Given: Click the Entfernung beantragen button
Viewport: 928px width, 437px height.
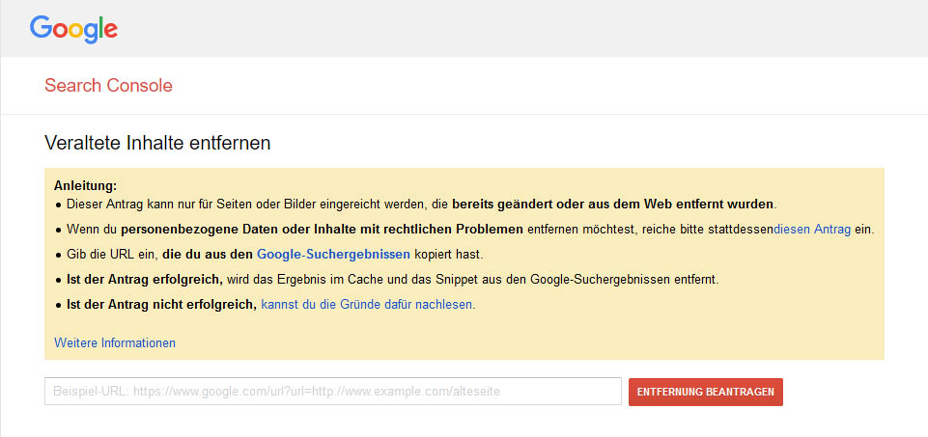Looking at the screenshot, I should pyautogui.click(x=706, y=392).
